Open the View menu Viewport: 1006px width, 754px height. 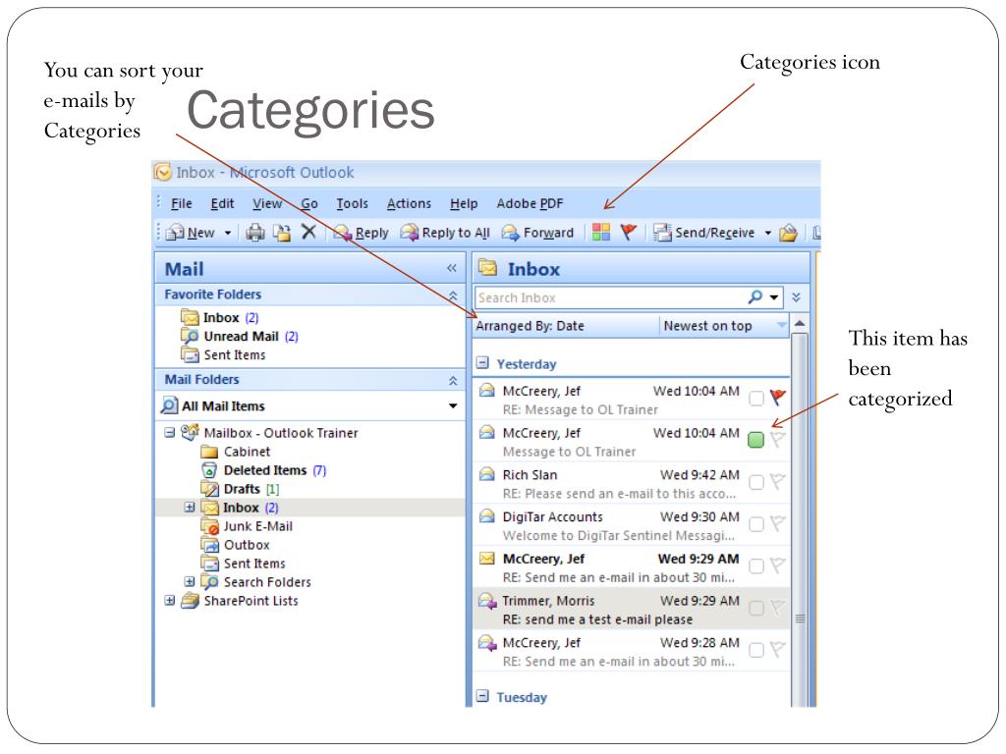pyautogui.click(x=267, y=203)
